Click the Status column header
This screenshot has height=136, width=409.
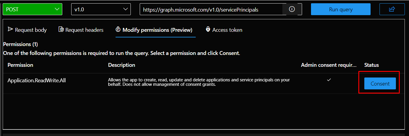tap(371, 65)
